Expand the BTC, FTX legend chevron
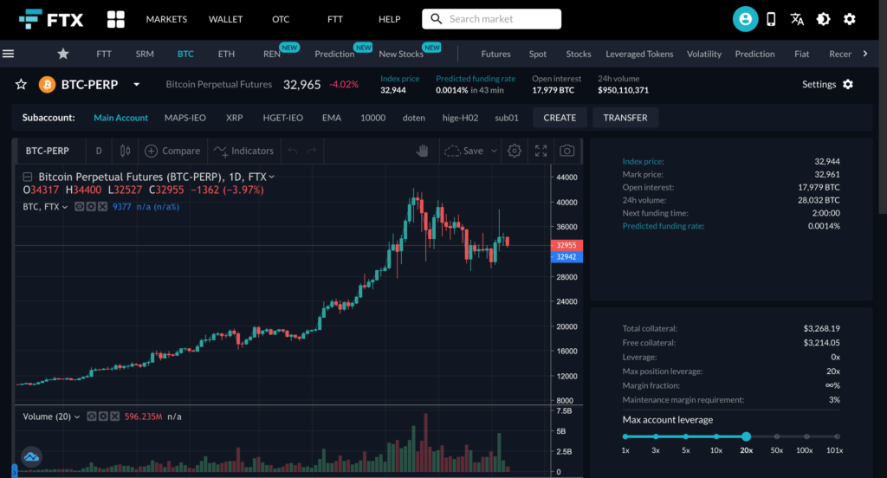This screenshot has height=478, width=887. [x=64, y=206]
